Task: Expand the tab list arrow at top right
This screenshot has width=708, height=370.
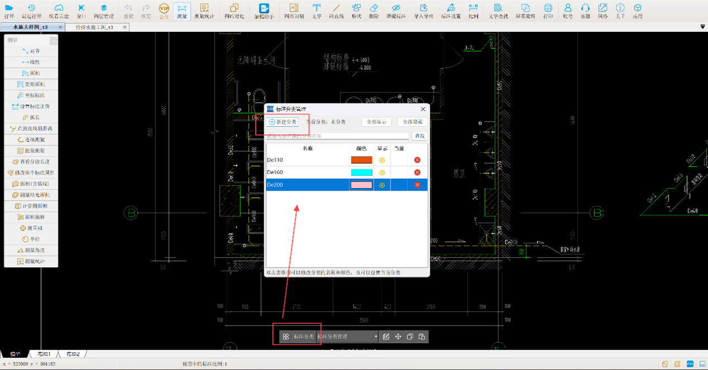Action: [702, 27]
